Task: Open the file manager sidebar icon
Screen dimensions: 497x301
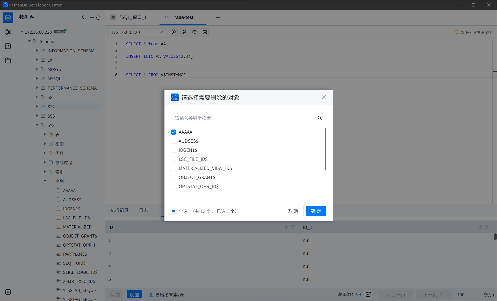Action: (8, 60)
